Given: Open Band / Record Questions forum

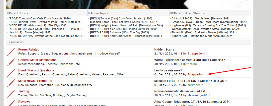Looking at the screenshot, I should [x=36, y=70].
